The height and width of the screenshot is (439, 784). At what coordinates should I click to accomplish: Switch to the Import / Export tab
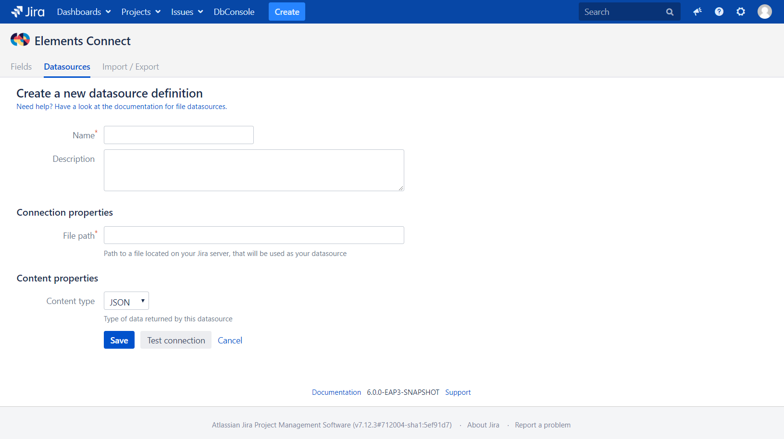(x=131, y=67)
